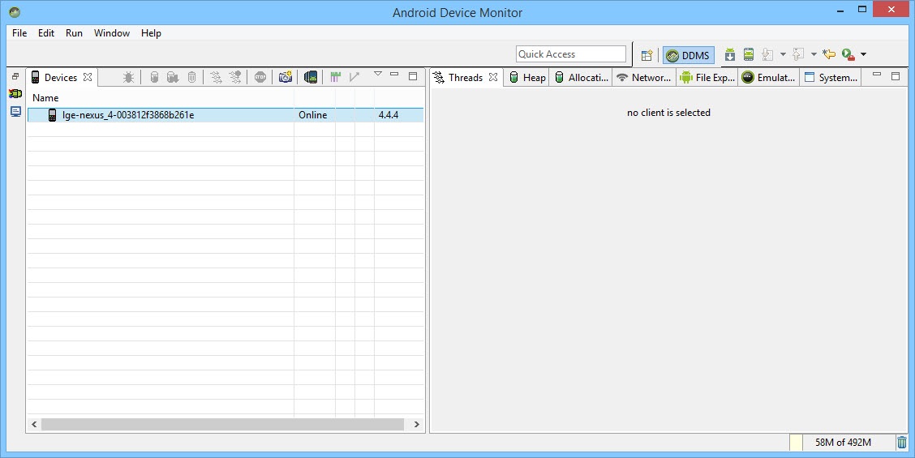Open the Android Virtual Device Manager

[x=749, y=54]
